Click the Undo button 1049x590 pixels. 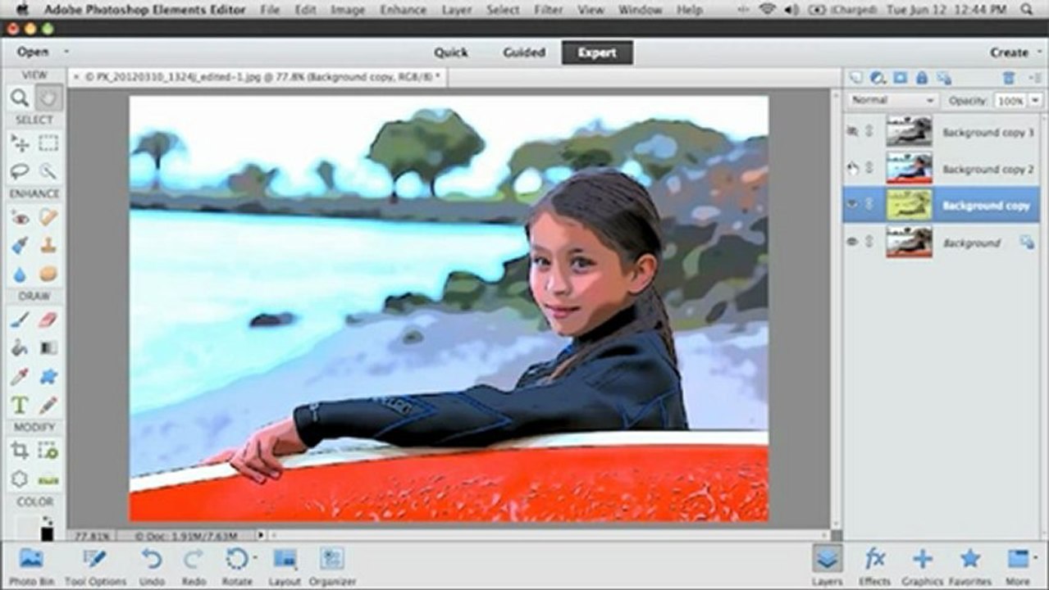(152, 565)
